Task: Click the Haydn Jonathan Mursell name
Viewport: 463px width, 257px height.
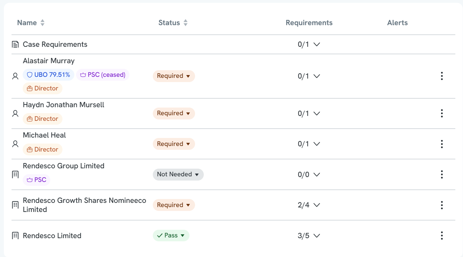Action: pyautogui.click(x=64, y=105)
